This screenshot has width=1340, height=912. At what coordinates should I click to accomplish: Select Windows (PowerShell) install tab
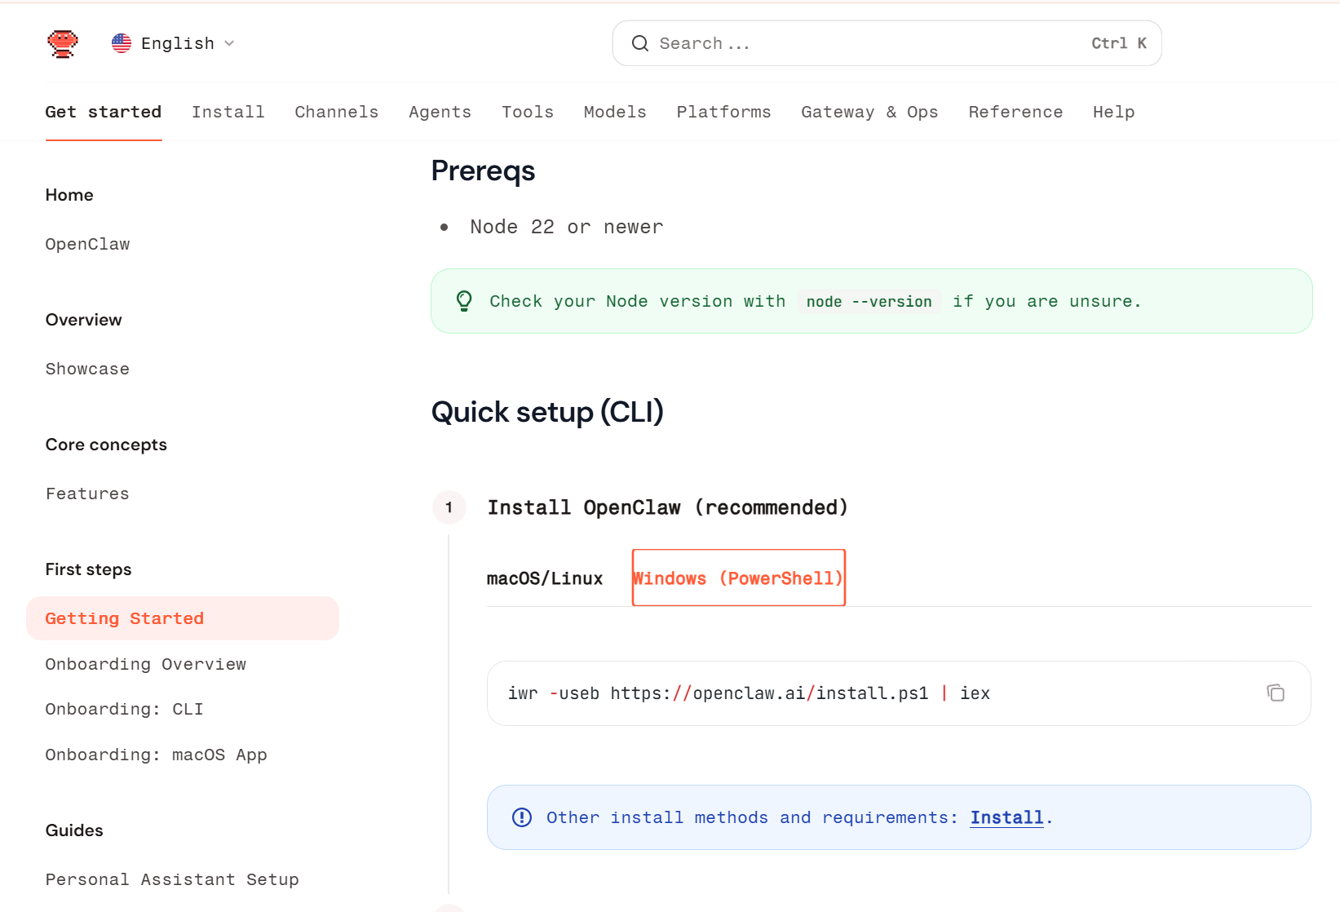coord(738,578)
